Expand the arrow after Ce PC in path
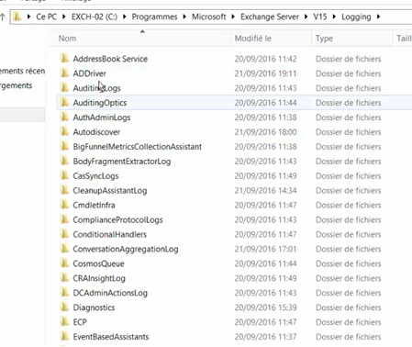The image size is (412, 347). 64,17
